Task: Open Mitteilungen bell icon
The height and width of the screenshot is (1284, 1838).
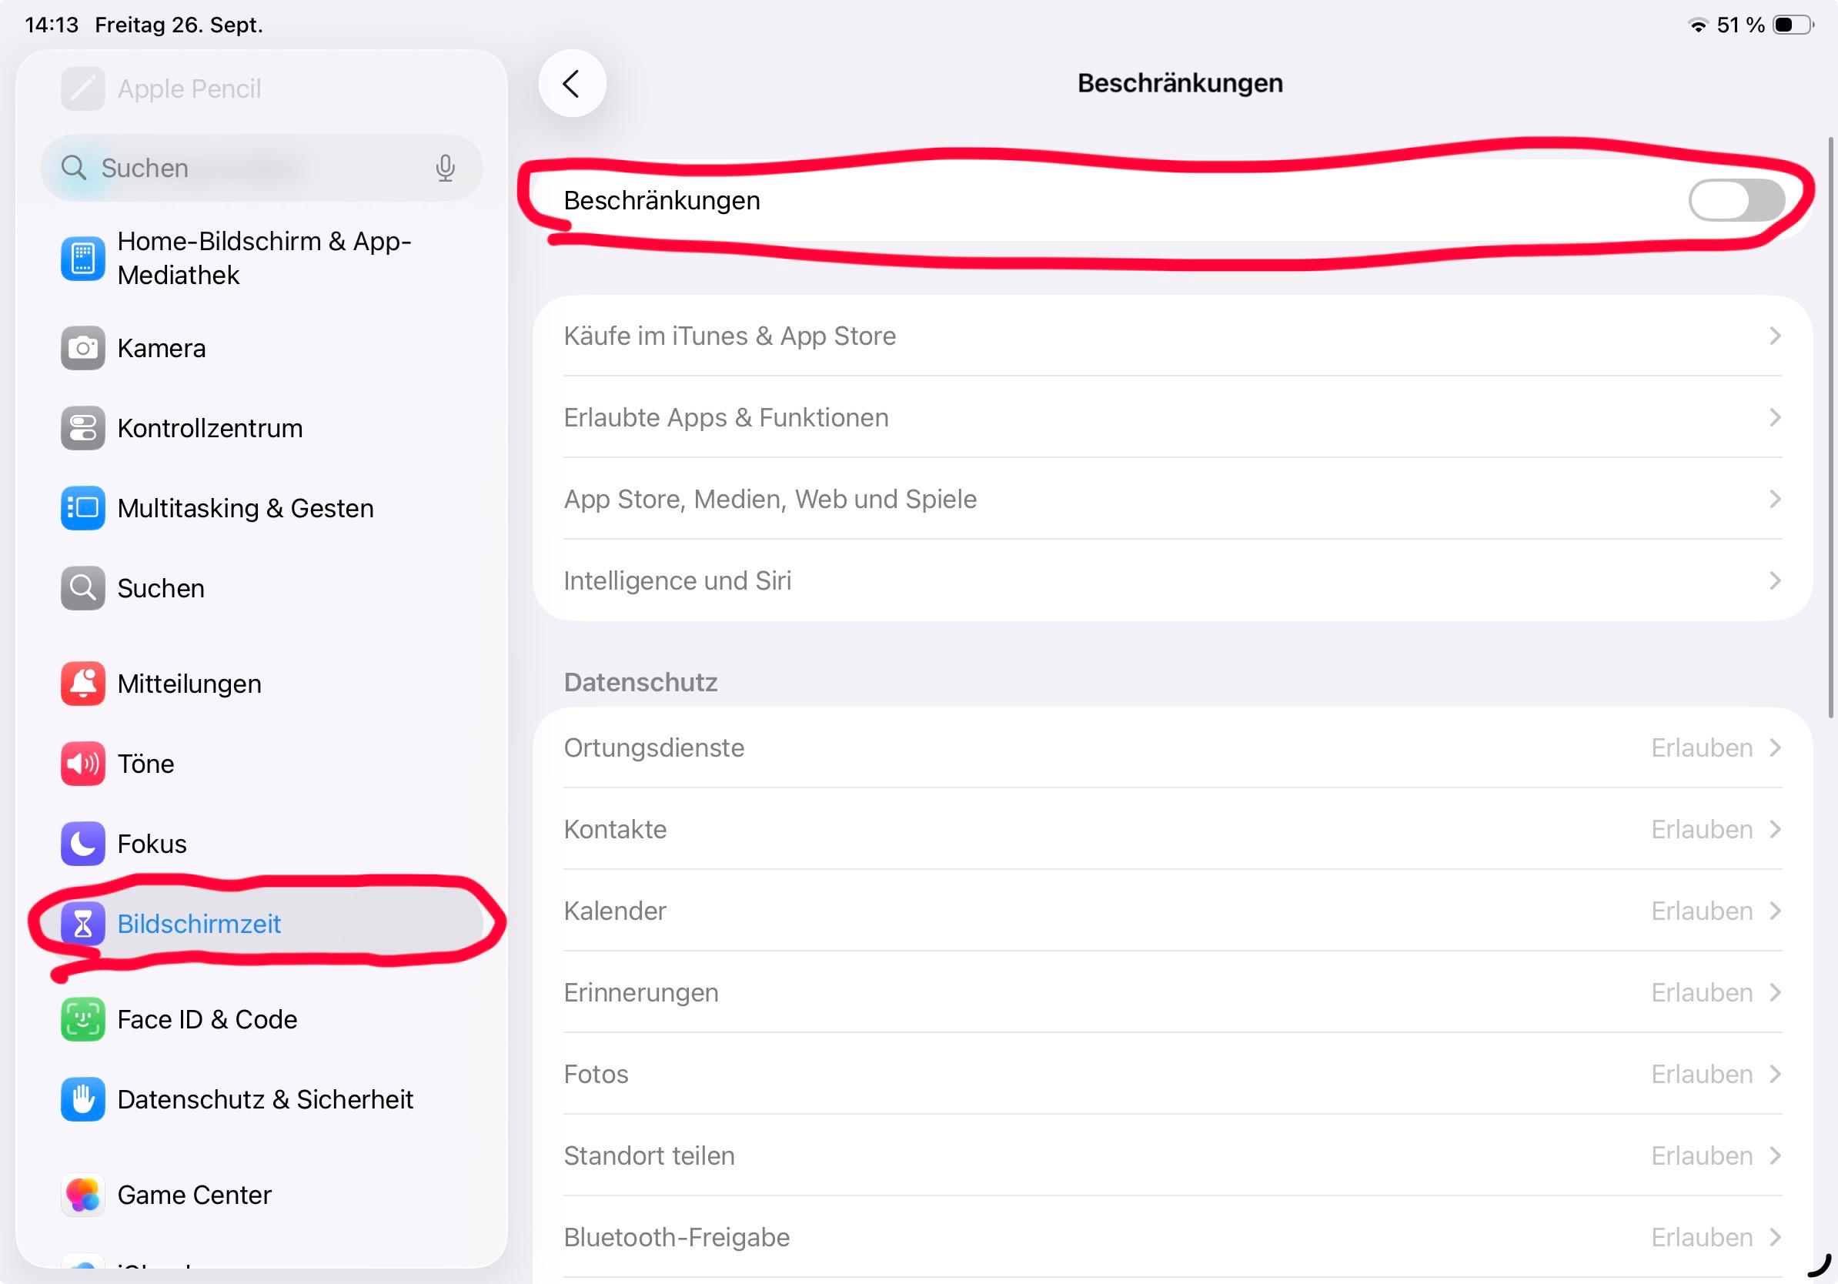Action: (82, 684)
